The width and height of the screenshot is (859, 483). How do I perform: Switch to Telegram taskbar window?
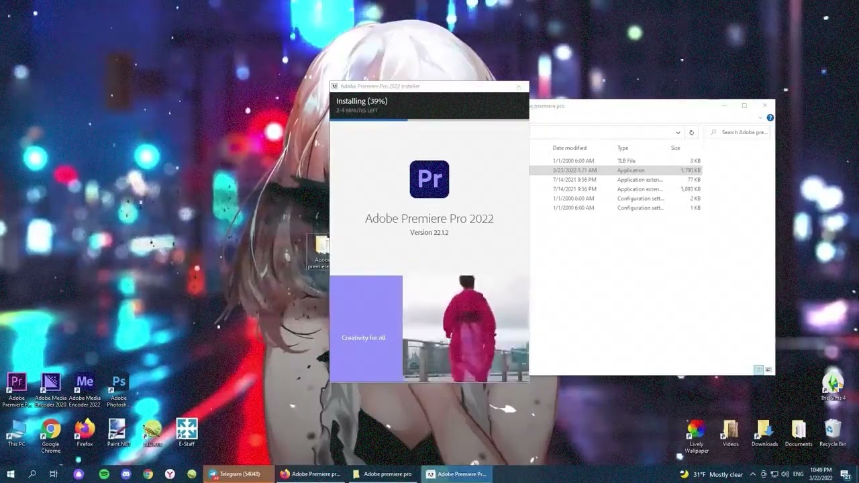[x=238, y=474]
